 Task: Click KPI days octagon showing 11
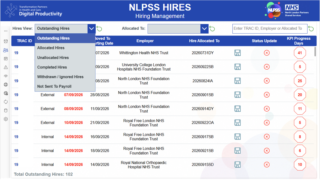click(x=300, y=109)
